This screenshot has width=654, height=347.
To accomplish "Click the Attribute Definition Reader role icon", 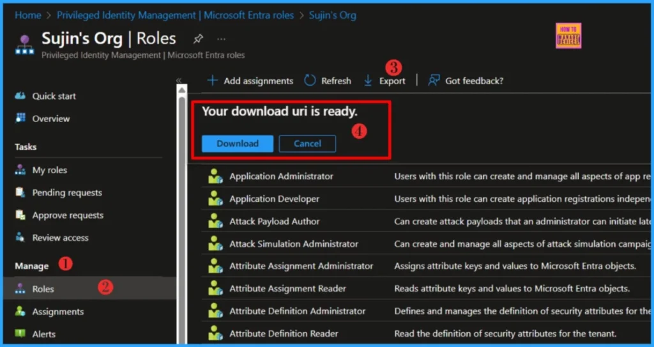I will coord(216,334).
